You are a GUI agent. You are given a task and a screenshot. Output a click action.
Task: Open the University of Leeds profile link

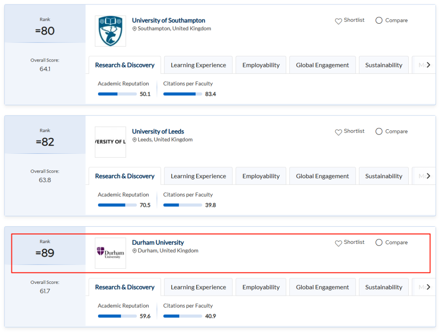click(x=158, y=131)
